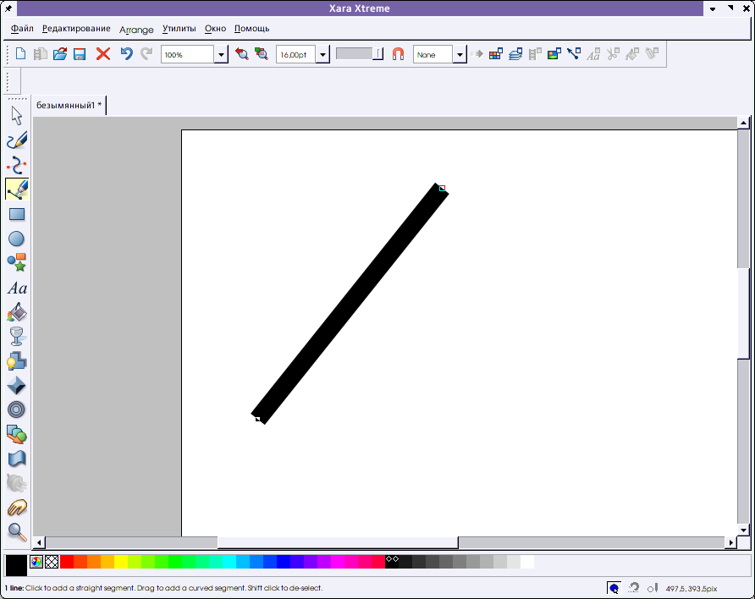Select the Selector arrow tool
Viewport: 755px width, 599px height.
point(17,116)
